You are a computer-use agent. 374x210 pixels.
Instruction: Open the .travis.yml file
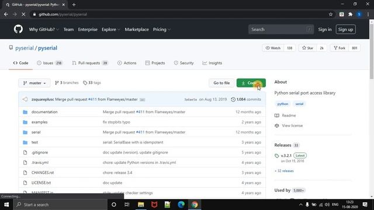click(x=40, y=162)
